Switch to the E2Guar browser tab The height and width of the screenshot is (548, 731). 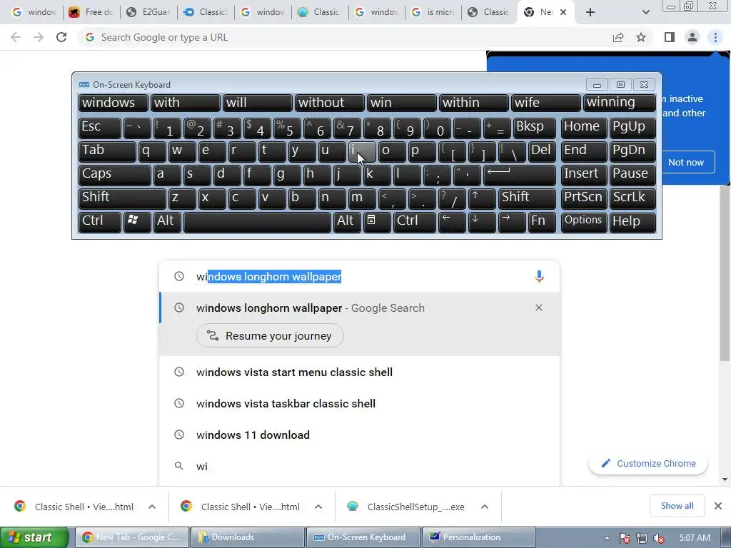[x=148, y=12]
